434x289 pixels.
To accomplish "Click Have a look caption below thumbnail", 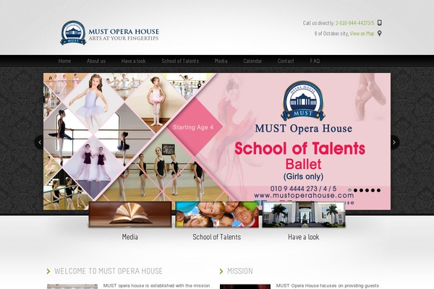I will click(x=304, y=237).
